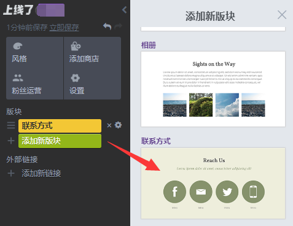This screenshot has width=293, height=226.
Task: Click the undo arrow icon
Action: pos(107,26)
